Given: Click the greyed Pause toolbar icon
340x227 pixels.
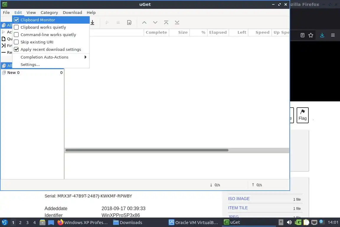Looking at the screenshot, I should (118, 22).
